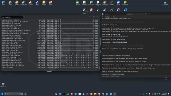Click the highlighted 'yay -S google-chrome' text
This screenshot has height=96, width=171.
coord(120,42)
